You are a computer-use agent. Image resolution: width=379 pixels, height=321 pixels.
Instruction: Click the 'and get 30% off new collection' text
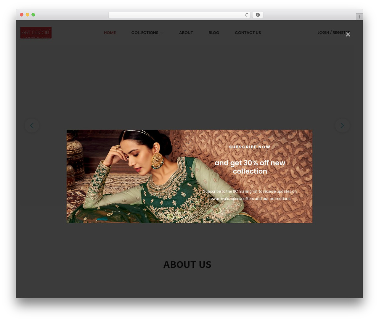[x=250, y=167]
